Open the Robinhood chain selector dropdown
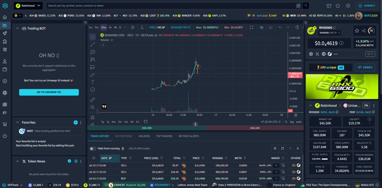 28,5
